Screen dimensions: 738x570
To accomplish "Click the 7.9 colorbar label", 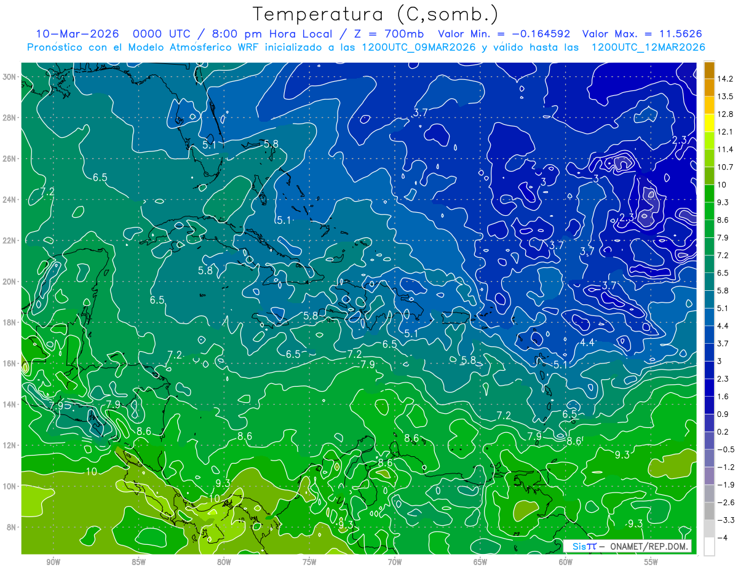I will tap(723, 237).
